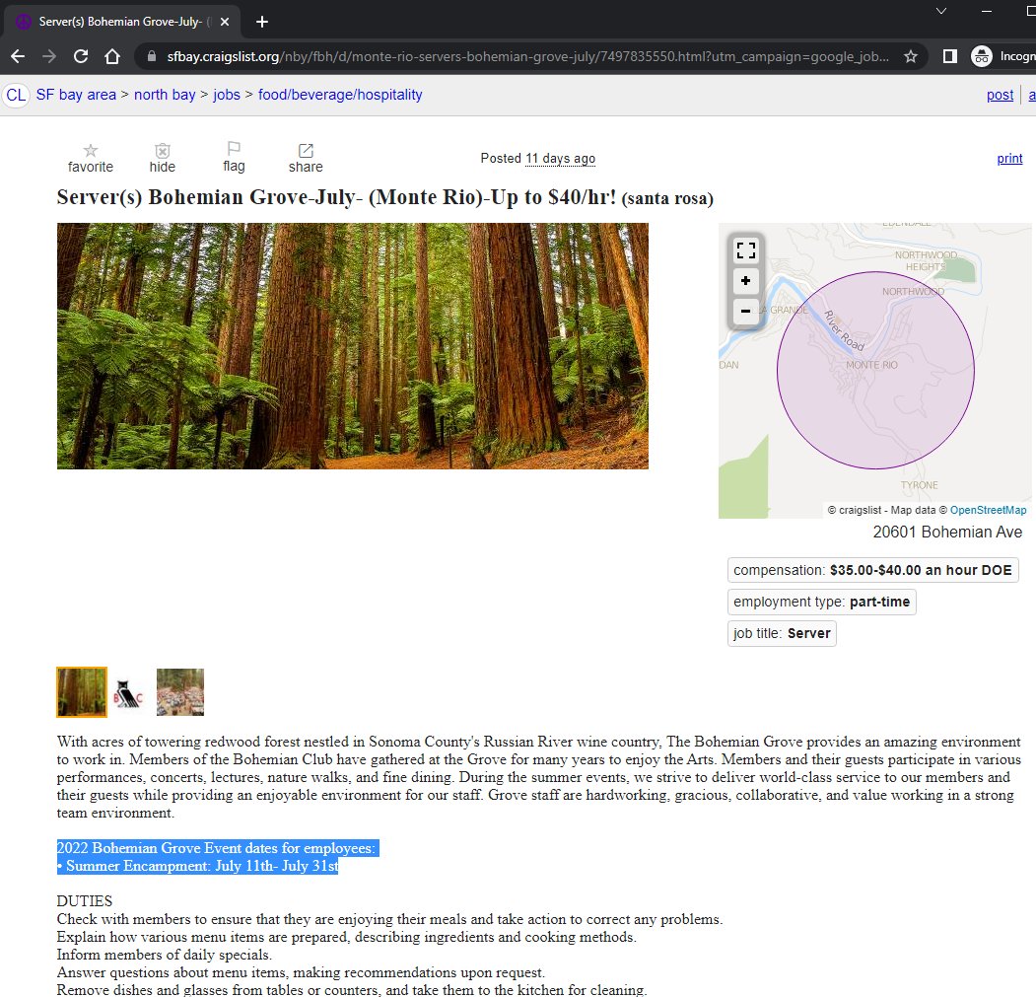Open north bay breadcrumb link

[165, 96]
